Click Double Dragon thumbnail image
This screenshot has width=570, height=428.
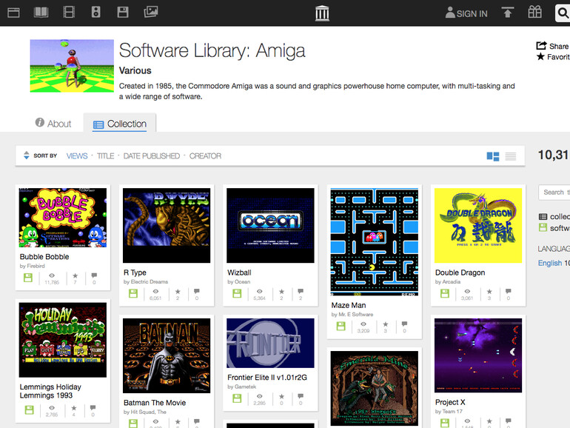[x=478, y=225]
